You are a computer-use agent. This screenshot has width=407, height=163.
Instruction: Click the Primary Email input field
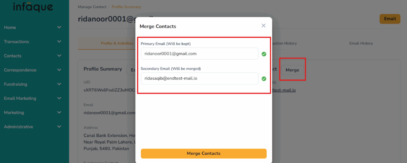(x=199, y=54)
